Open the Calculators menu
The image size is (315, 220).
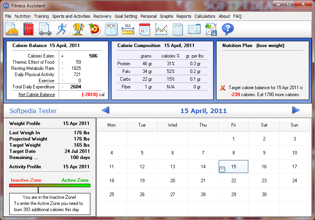click(x=205, y=16)
